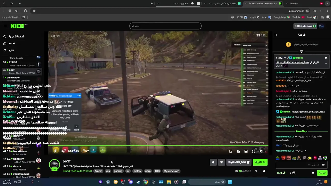Select the mtrp tag
This screenshot has height=186, width=331.
pos(148,171)
